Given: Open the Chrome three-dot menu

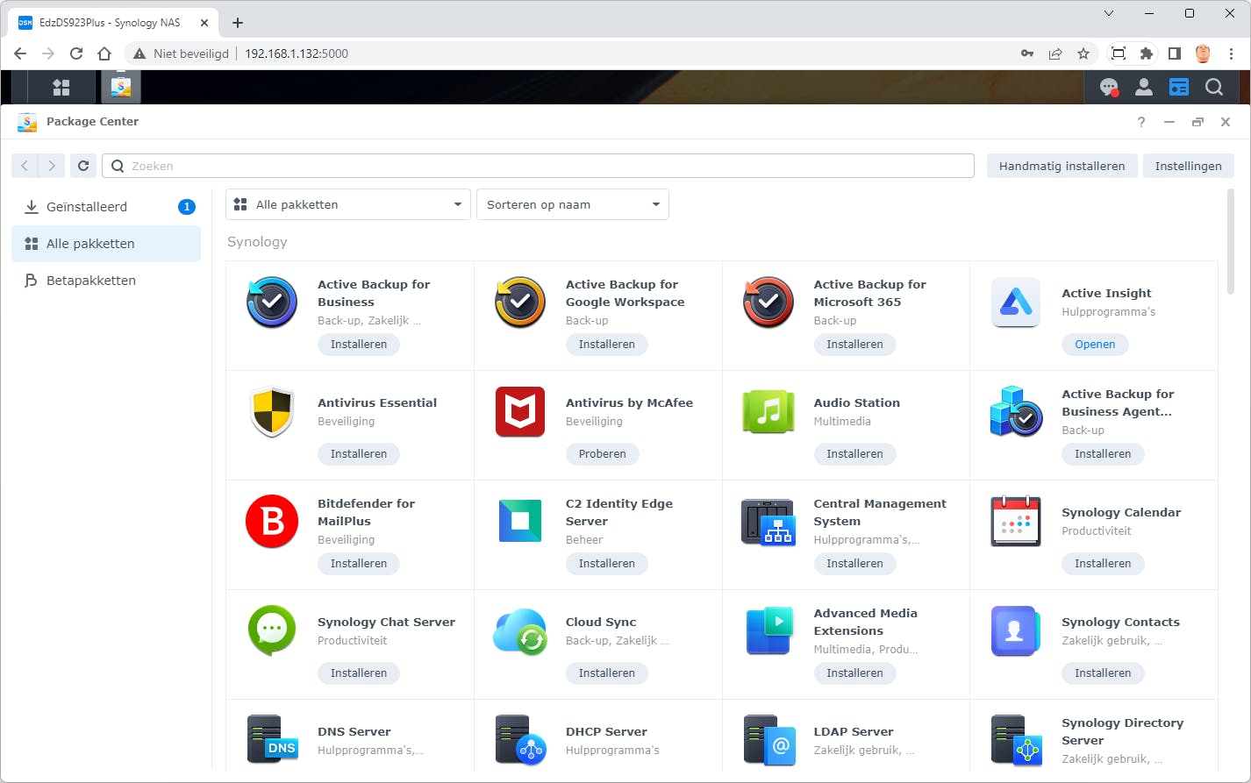Looking at the screenshot, I should tap(1231, 53).
